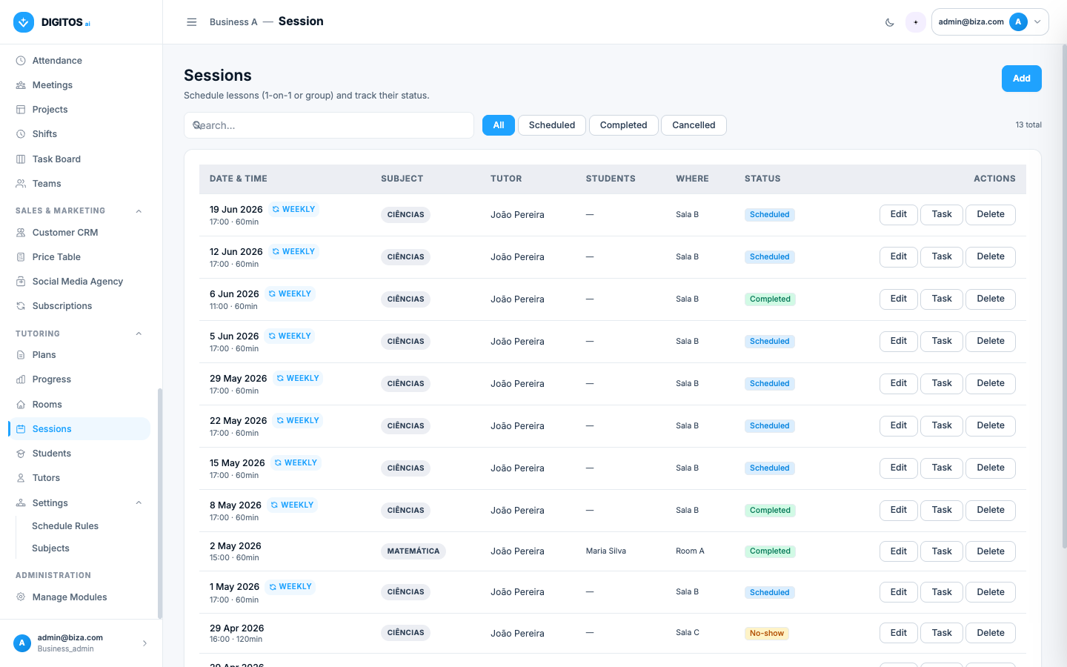Filter sessions by Scheduled
1067x667 pixels.
pyautogui.click(x=552, y=125)
